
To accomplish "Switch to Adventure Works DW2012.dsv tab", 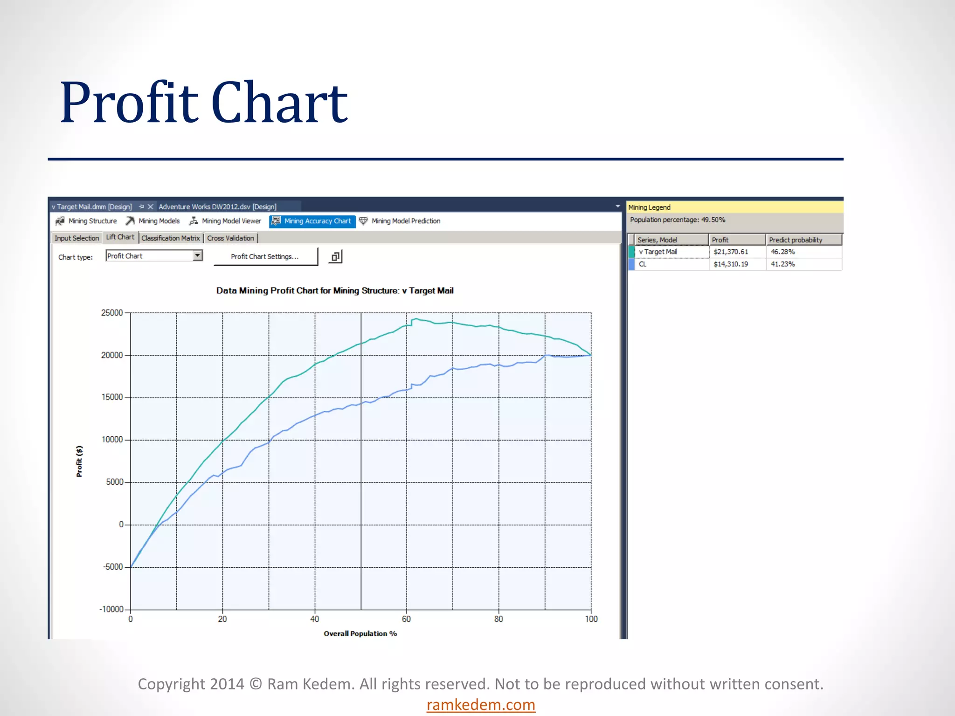I will tap(217, 207).
